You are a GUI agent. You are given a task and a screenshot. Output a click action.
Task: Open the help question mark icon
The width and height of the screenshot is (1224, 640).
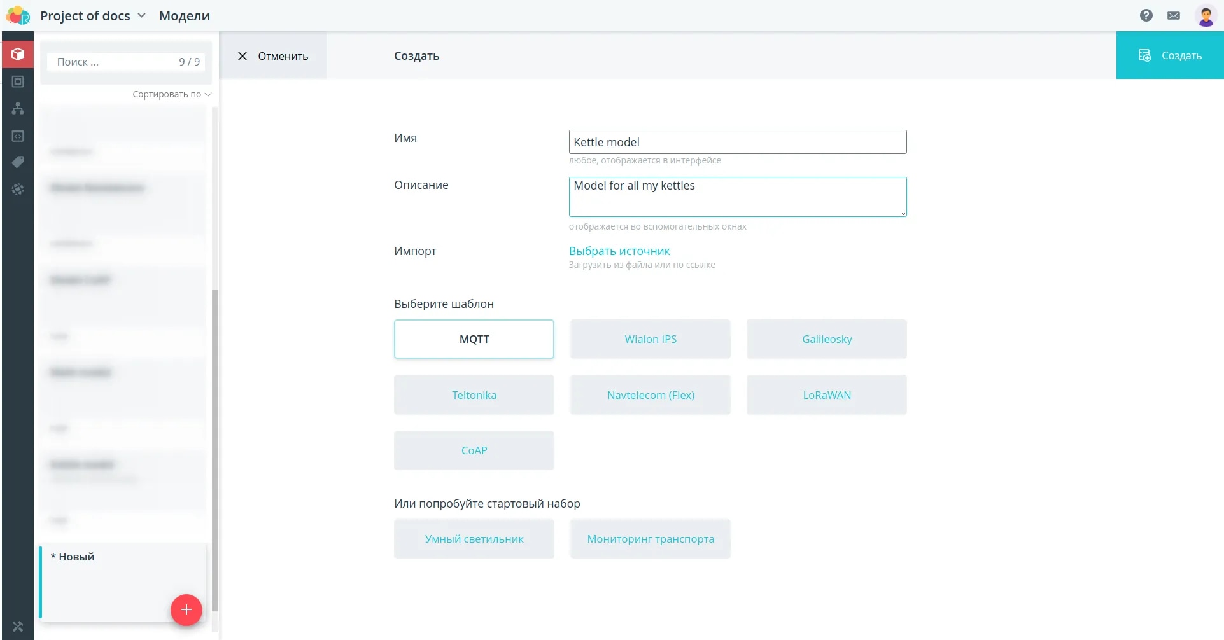(1146, 15)
